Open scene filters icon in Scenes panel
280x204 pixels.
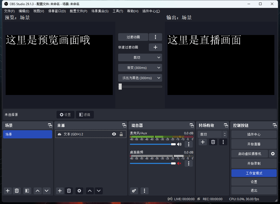coord(27,191)
